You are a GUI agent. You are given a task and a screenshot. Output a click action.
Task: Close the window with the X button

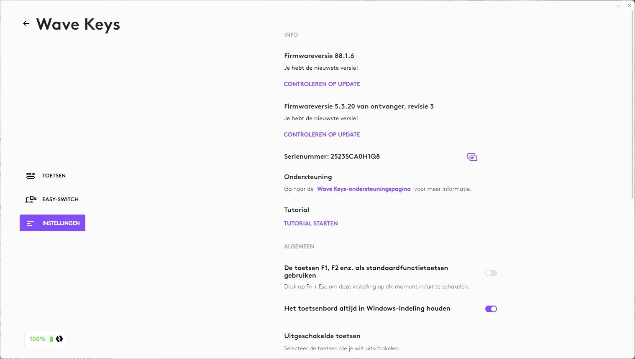[630, 6]
